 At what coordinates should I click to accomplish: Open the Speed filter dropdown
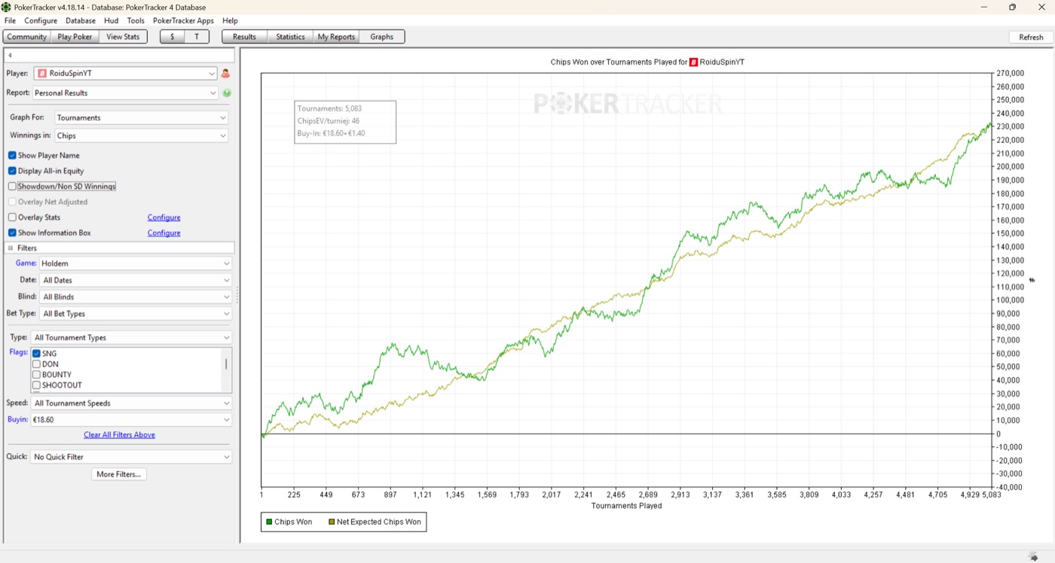tap(131, 403)
